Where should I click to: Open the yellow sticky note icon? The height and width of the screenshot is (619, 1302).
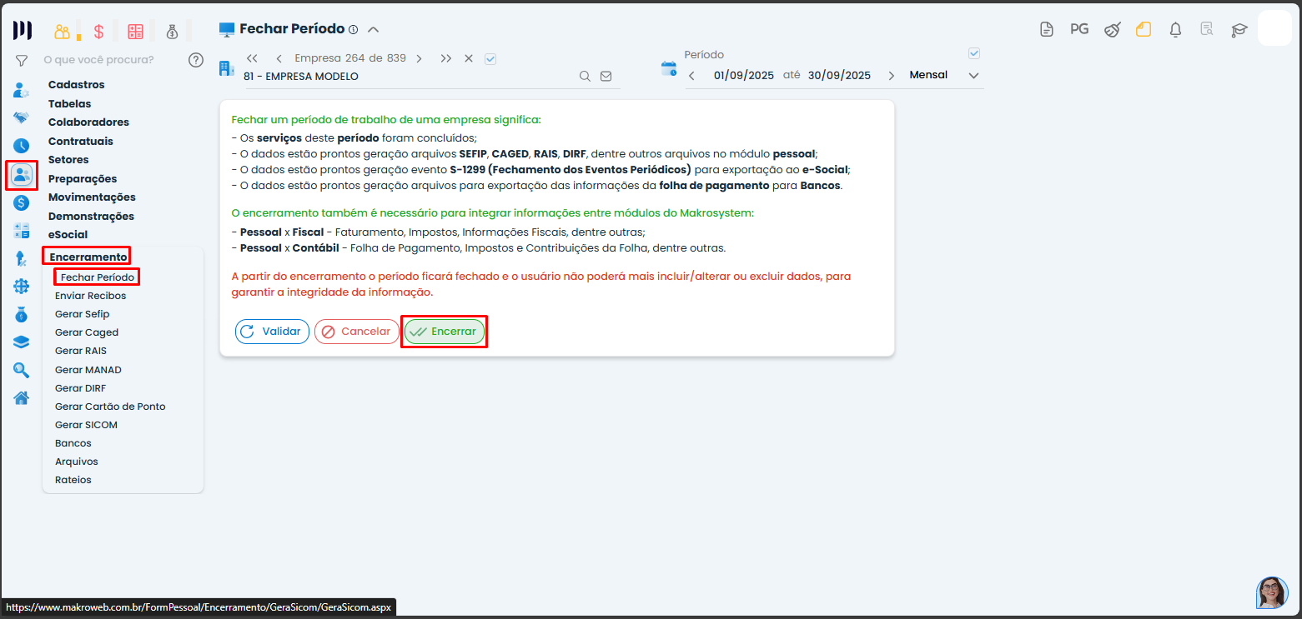tap(1144, 29)
